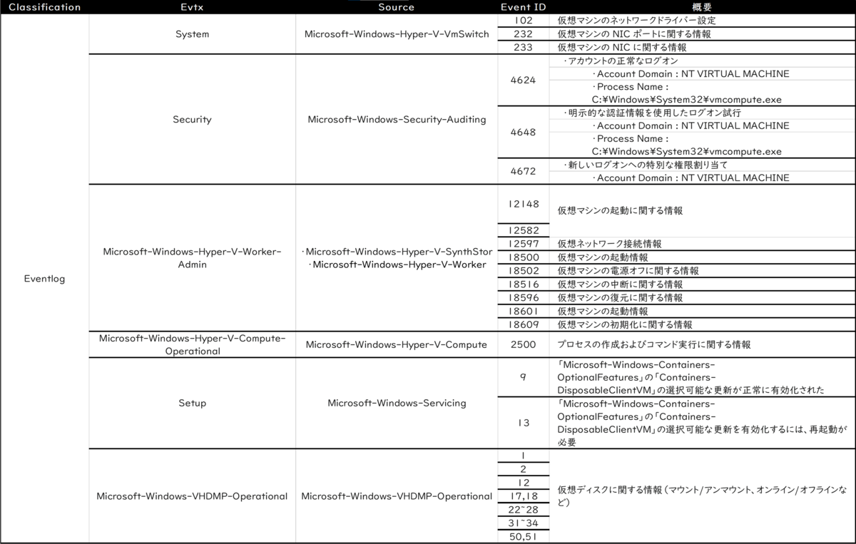Click Event ID 2500
This screenshot has width=856, height=544.
(524, 344)
